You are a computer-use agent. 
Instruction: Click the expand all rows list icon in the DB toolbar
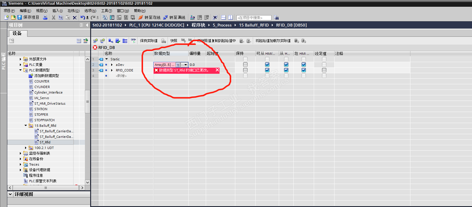click(x=125, y=41)
